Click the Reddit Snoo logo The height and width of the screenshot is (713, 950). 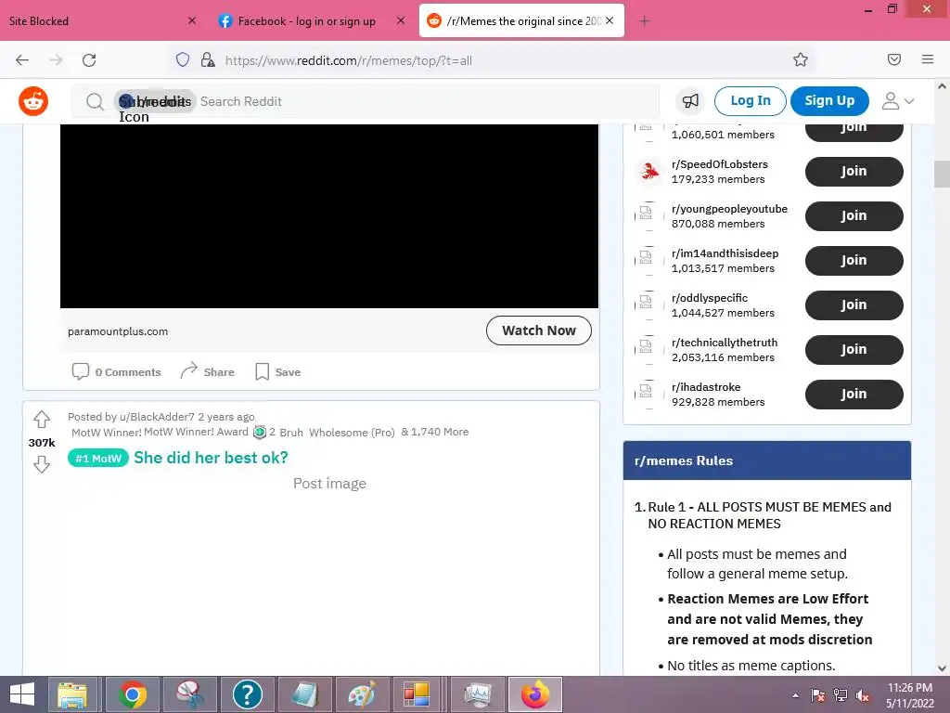tap(33, 100)
